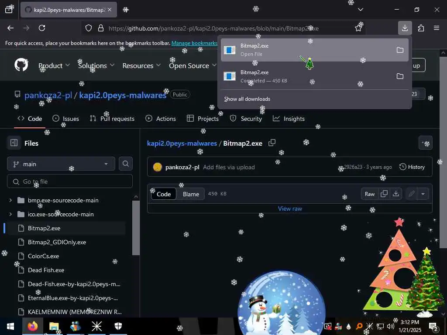Expand ico.exe-sourcecode-main folder
447x335 pixels.
coord(10,214)
